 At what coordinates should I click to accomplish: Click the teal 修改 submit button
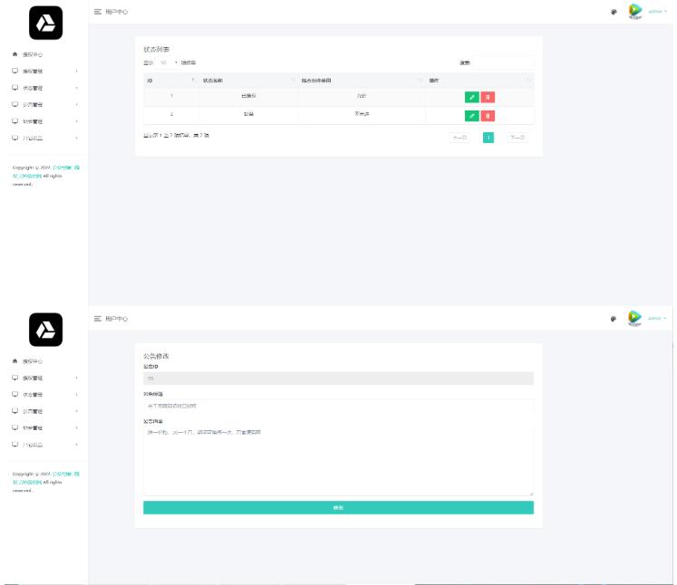(x=338, y=508)
